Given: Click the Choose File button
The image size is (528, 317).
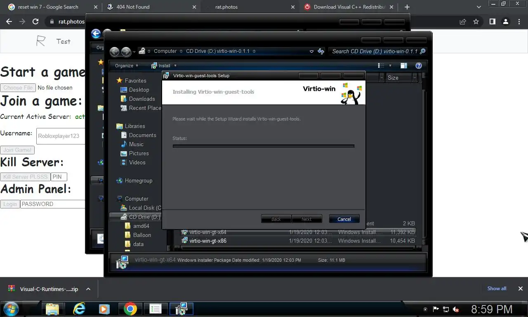Looking at the screenshot, I should [18, 88].
